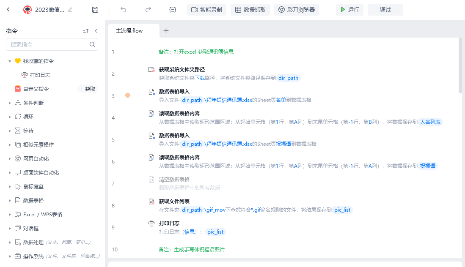Focus the 搜索指令 search field
Screen dimensions: 465x267
coord(52,44)
